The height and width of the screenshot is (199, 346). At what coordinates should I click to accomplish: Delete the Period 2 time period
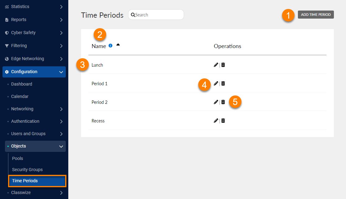tap(223, 102)
